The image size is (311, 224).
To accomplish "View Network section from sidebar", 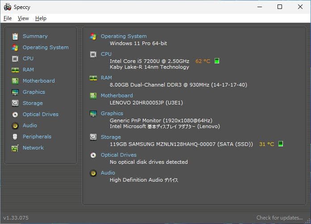I will (x=33, y=148).
